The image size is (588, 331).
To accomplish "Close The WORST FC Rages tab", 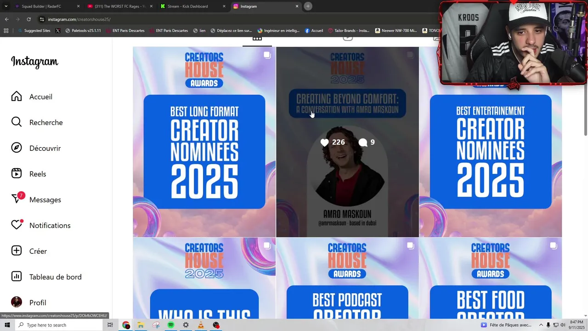I will click(151, 6).
